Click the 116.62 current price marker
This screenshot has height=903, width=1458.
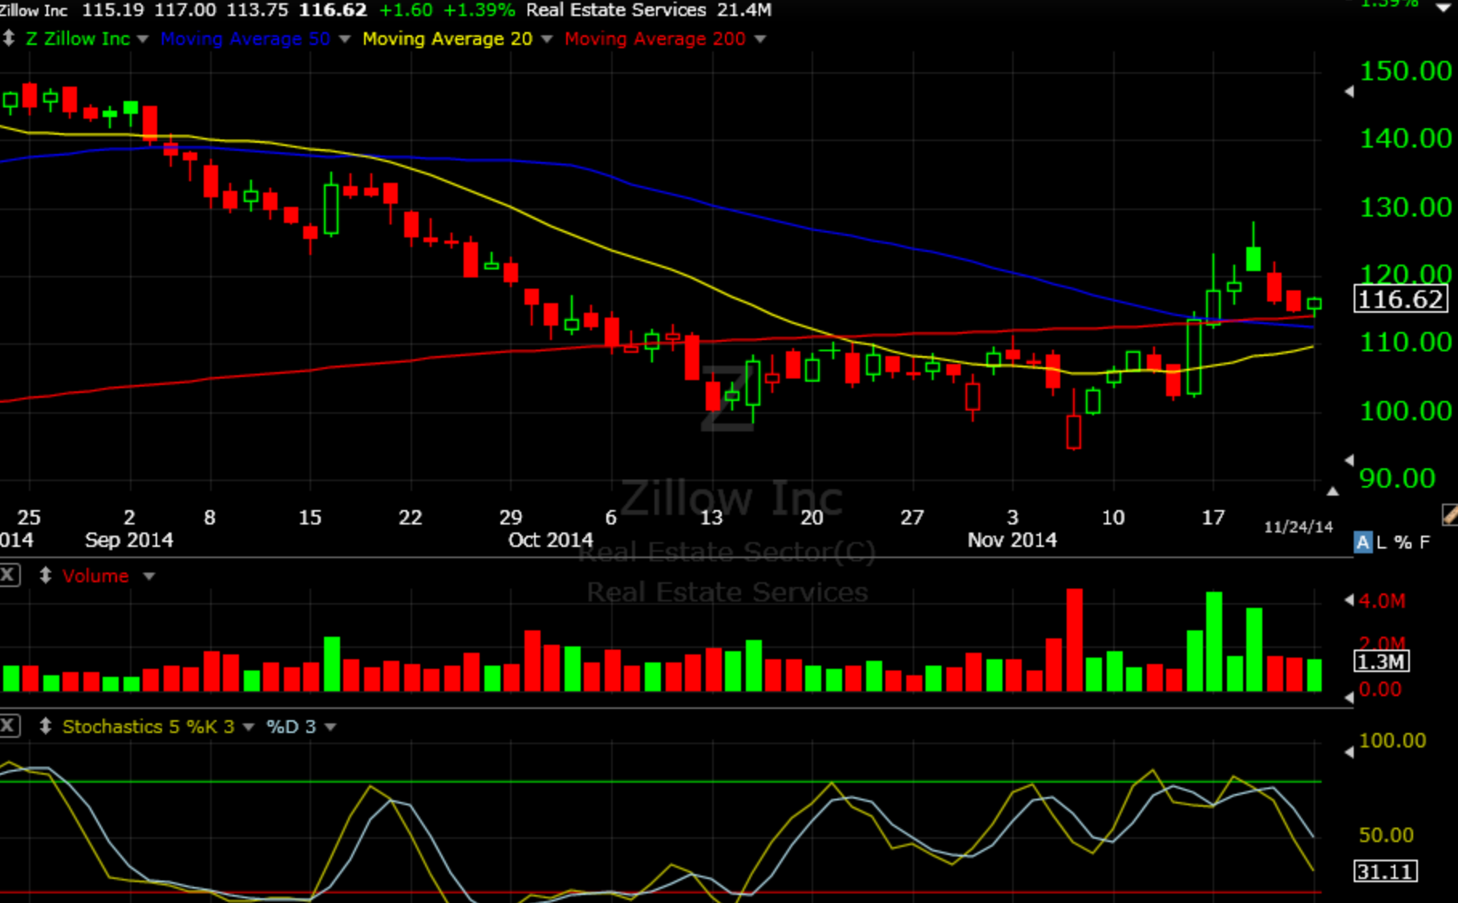[1400, 299]
